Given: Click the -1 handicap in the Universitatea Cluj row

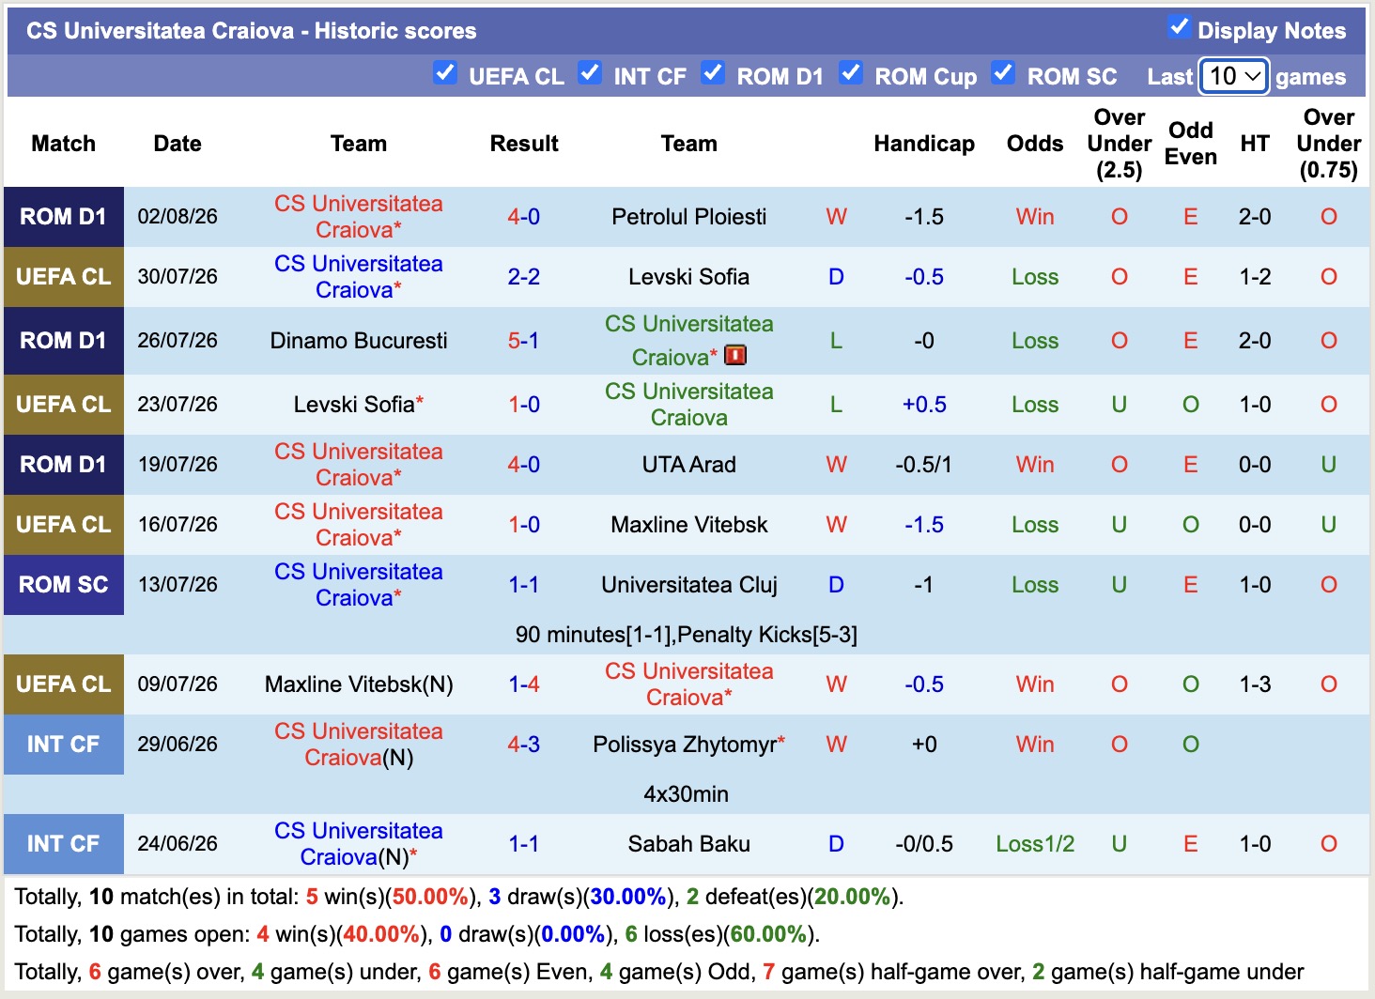Looking at the screenshot, I should (924, 585).
